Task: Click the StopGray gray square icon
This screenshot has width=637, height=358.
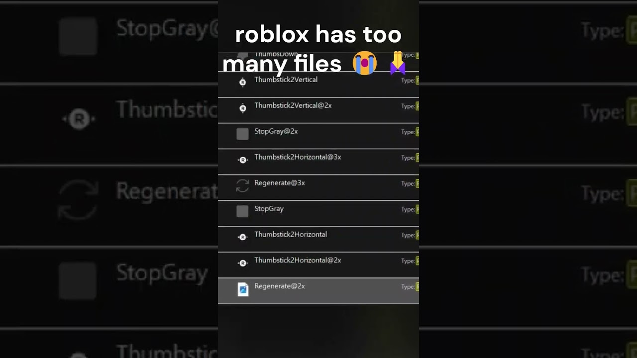Action: (242, 211)
